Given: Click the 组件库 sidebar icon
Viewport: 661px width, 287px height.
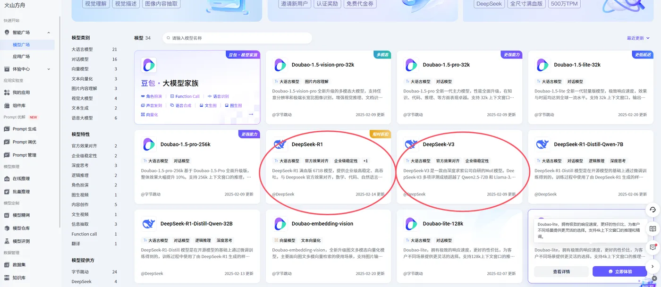Looking at the screenshot, I should (7, 106).
